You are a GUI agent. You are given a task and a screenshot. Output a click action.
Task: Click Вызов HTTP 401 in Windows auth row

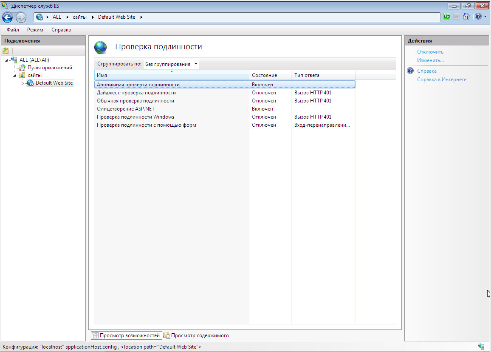pyautogui.click(x=313, y=116)
